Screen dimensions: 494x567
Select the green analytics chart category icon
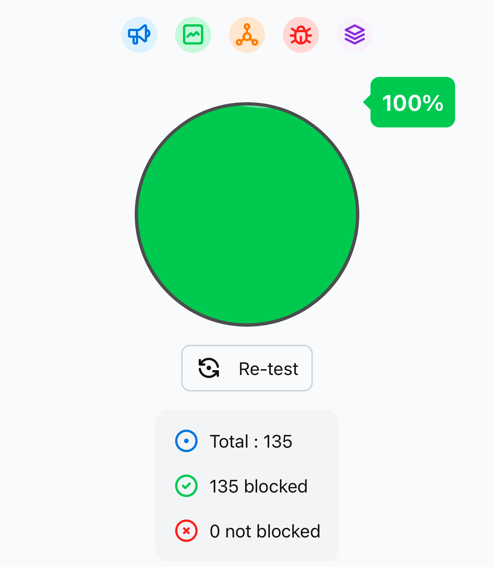tap(193, 35)
